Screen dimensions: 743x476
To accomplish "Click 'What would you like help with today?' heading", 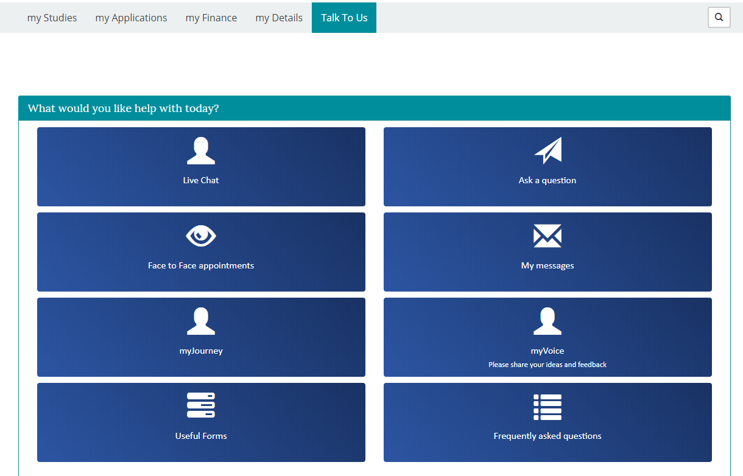I will coord(124,108).
